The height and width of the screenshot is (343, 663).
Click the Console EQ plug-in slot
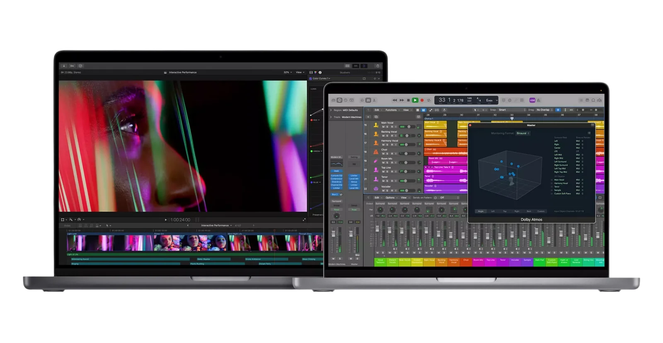click(x=336, y=176)
